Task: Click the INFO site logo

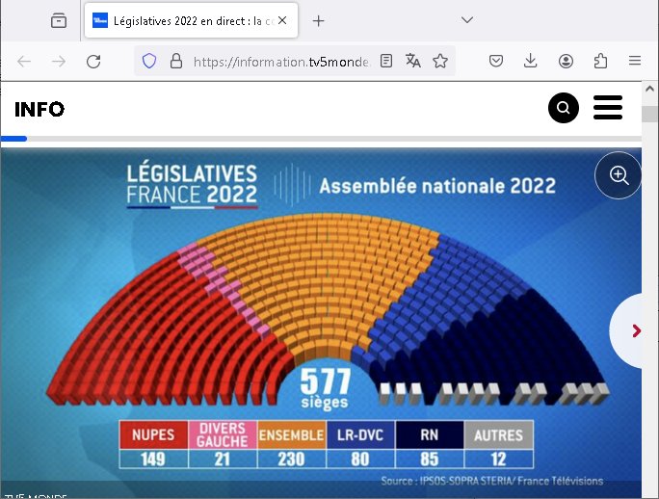Action: coord(40,109)
